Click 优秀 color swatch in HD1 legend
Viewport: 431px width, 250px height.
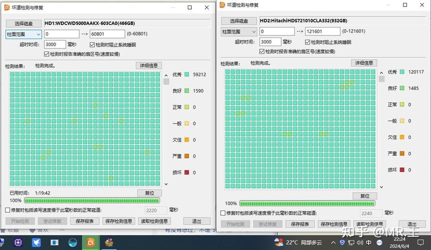point(187,74)
